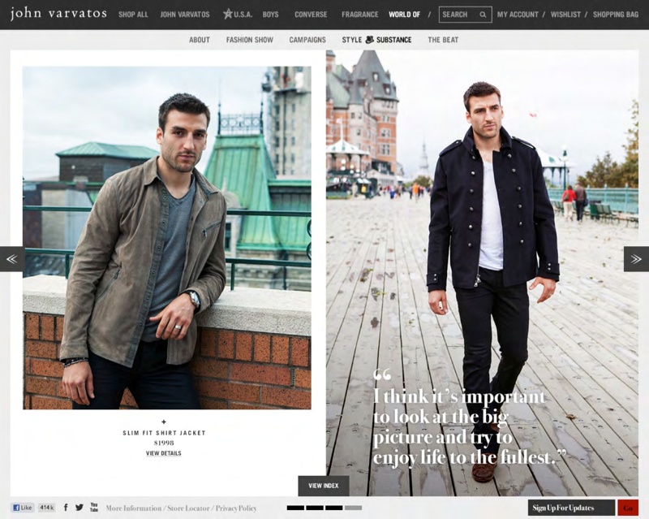Open the Privacy Policy link
Screen dimensions: 649x519
pyautogui.click(x=236, y=508)
